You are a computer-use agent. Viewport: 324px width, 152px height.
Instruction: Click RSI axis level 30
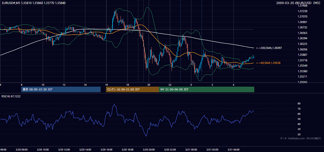pyautogui.click(x=299, y=129)
